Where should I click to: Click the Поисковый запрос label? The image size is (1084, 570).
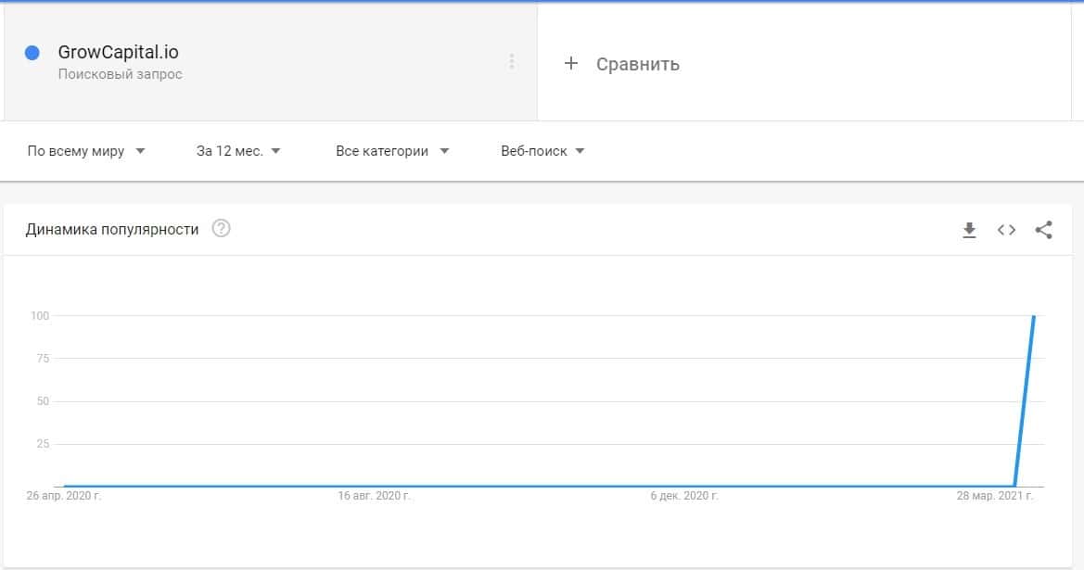click(120, 74)
